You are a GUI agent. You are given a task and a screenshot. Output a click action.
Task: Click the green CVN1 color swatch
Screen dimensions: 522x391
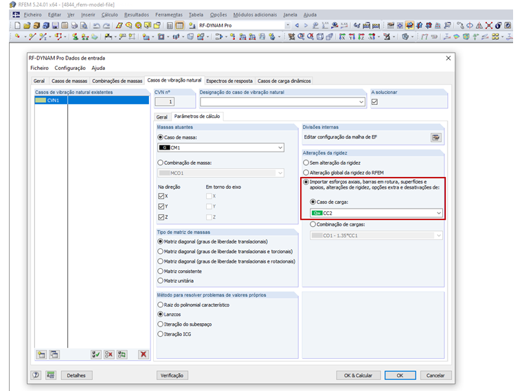click(41, 100)
